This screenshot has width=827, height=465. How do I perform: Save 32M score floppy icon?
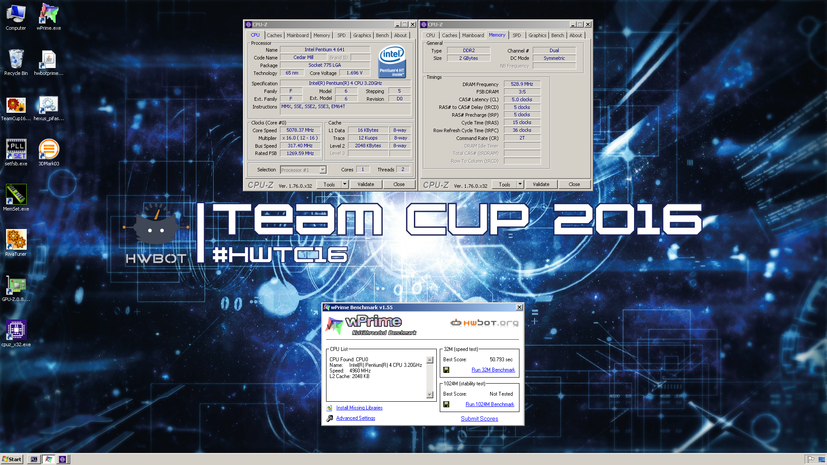(x=446, y=370)
